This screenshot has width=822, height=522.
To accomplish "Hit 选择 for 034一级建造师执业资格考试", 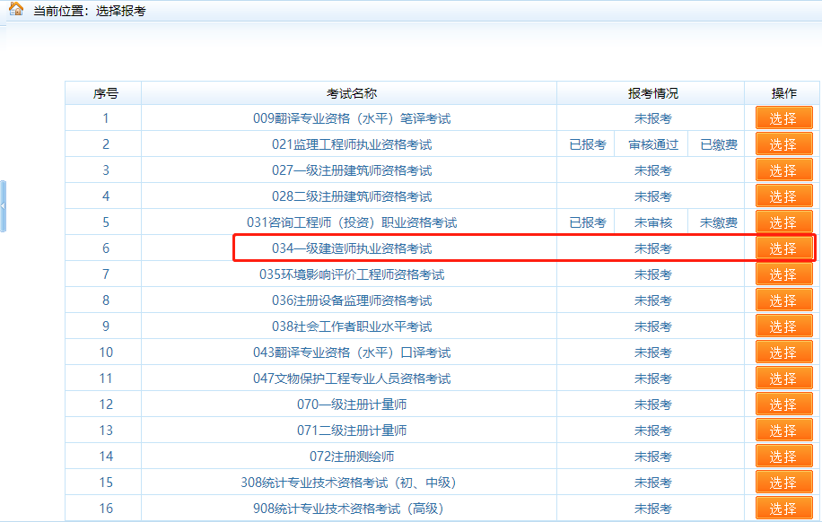I will pos(783,248).
